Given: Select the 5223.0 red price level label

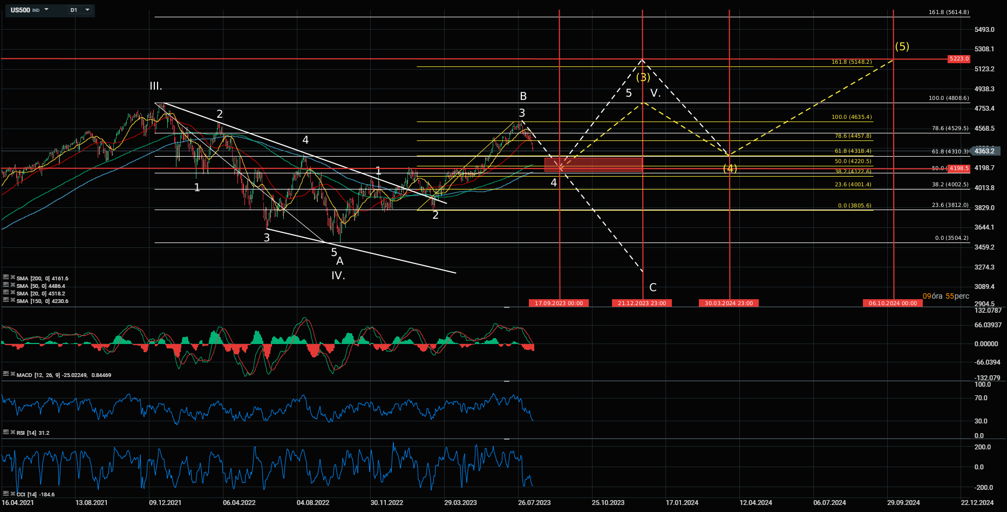Looking at the screenshot, I should [958, 58].
